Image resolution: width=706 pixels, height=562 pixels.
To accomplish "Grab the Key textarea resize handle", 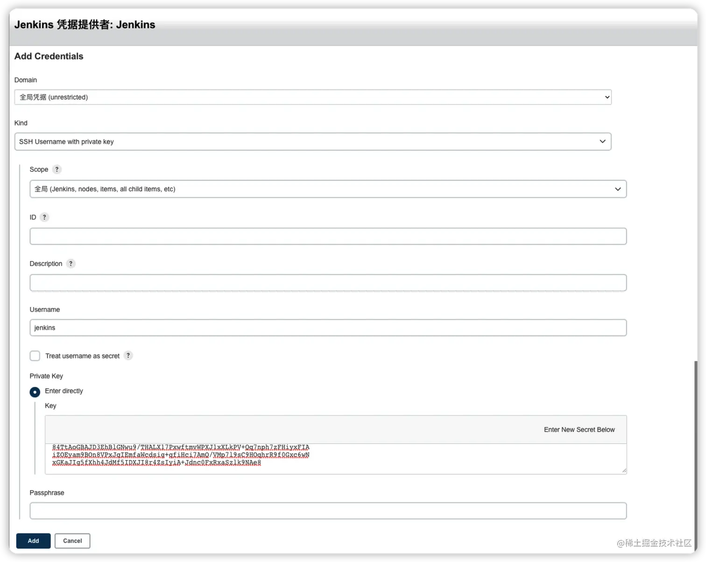I will point(624,471).
